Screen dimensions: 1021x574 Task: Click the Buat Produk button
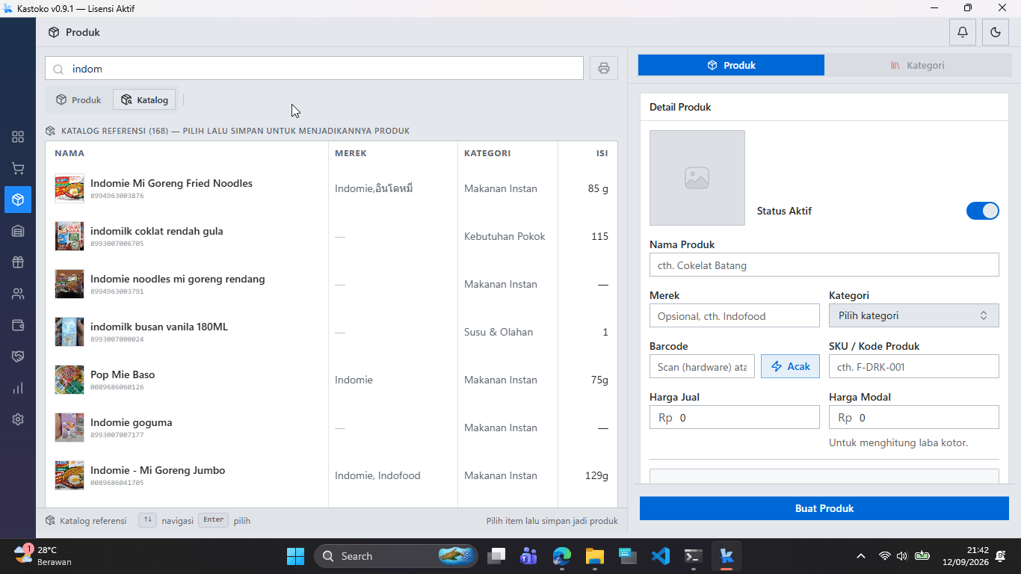(x=824, y=508)
